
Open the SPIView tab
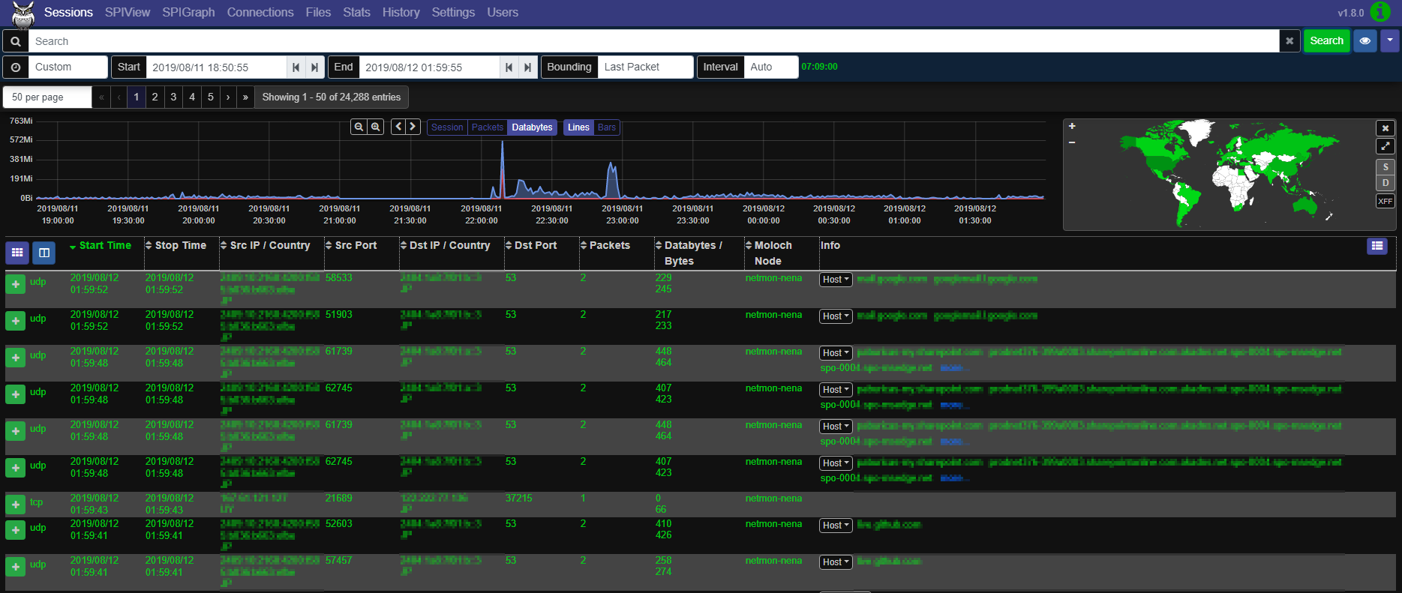(128, 13)
